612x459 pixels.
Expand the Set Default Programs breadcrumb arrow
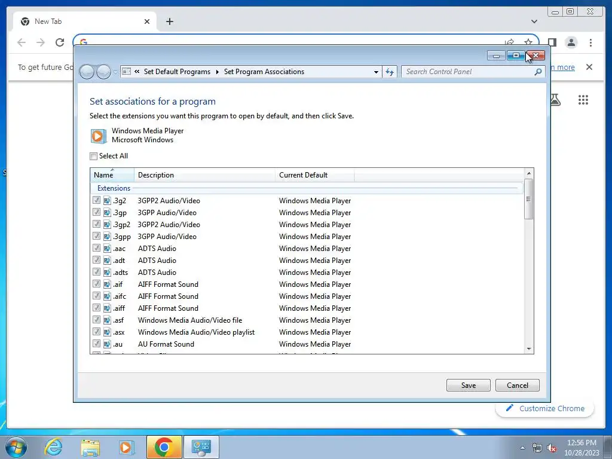point(218,72)
